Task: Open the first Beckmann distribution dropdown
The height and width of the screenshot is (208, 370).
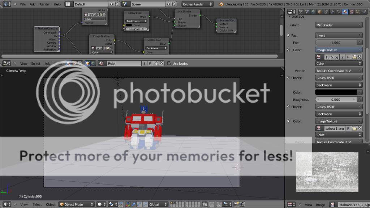Action: click(x=339, y=85)
